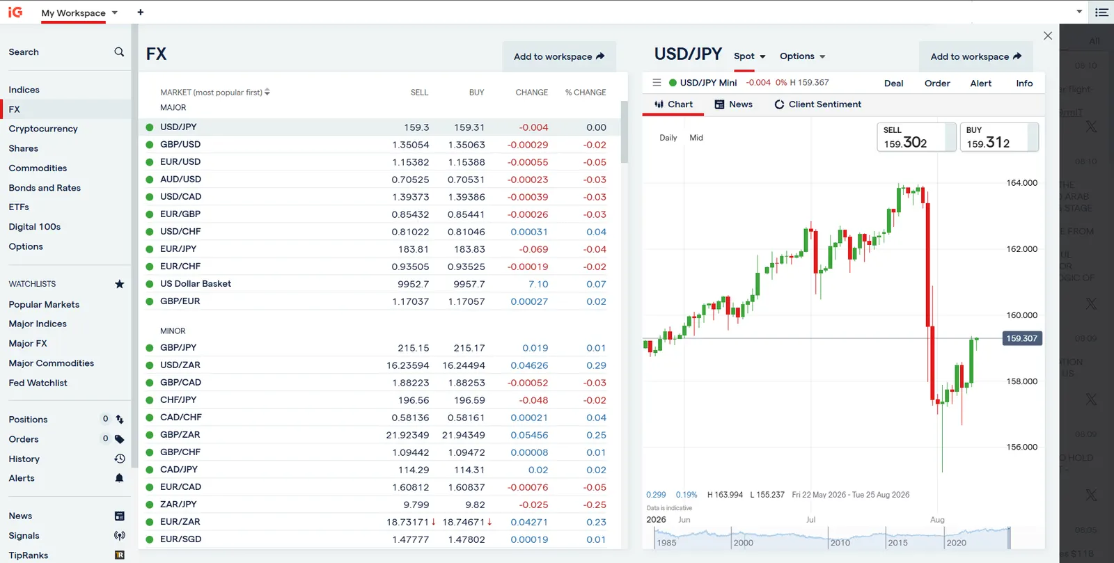The image size is (1114, 563).
Task: Click the search magnifier icon
Action: pos(119,52)
